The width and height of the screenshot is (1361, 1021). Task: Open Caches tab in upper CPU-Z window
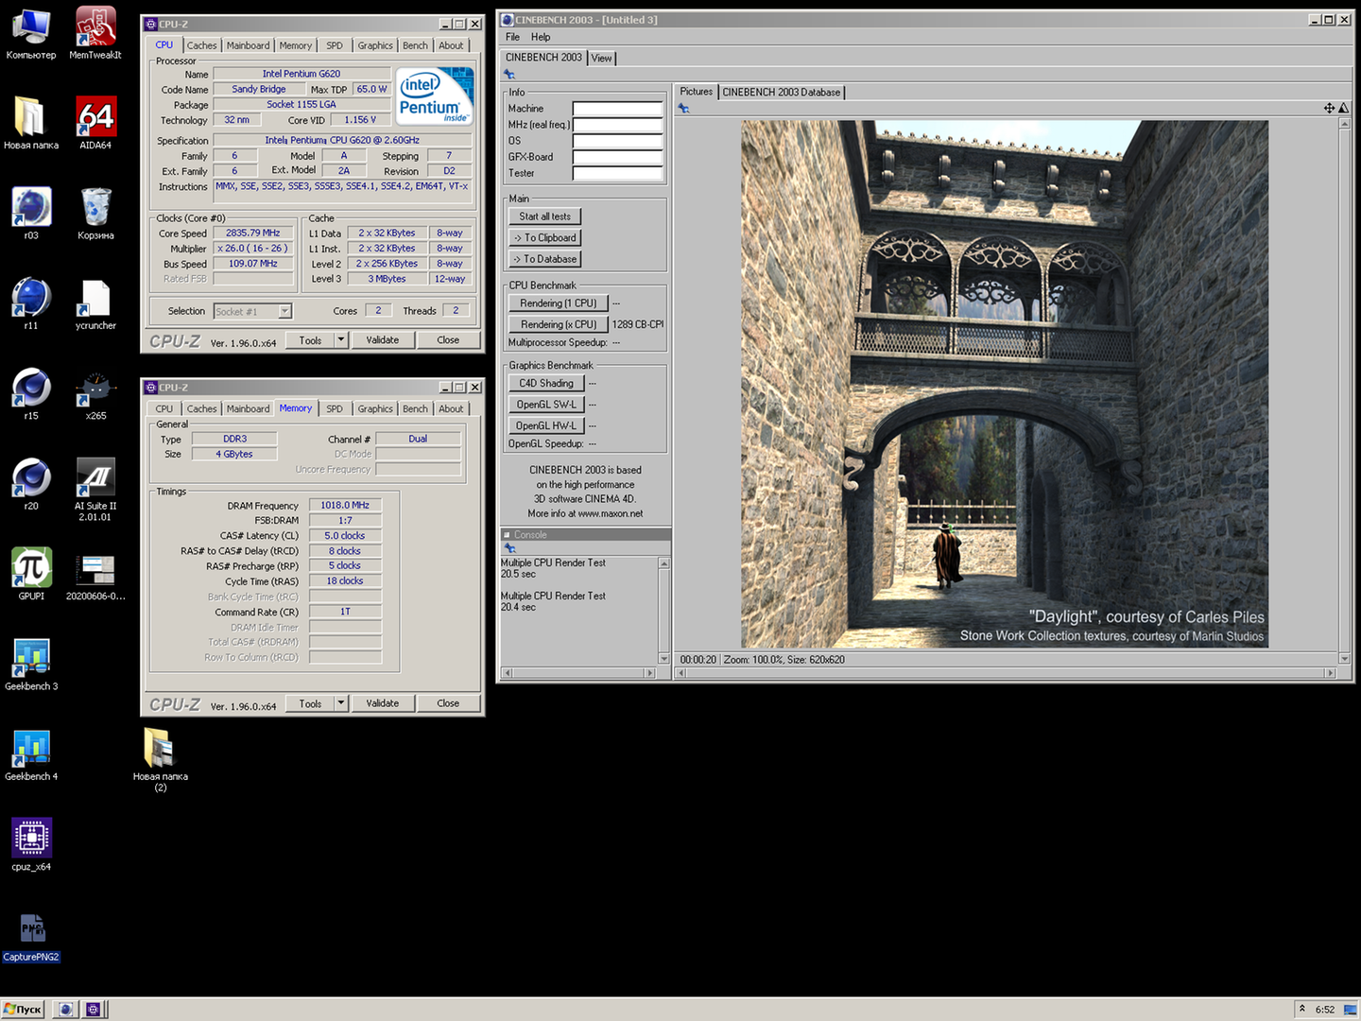coord(201,45)
